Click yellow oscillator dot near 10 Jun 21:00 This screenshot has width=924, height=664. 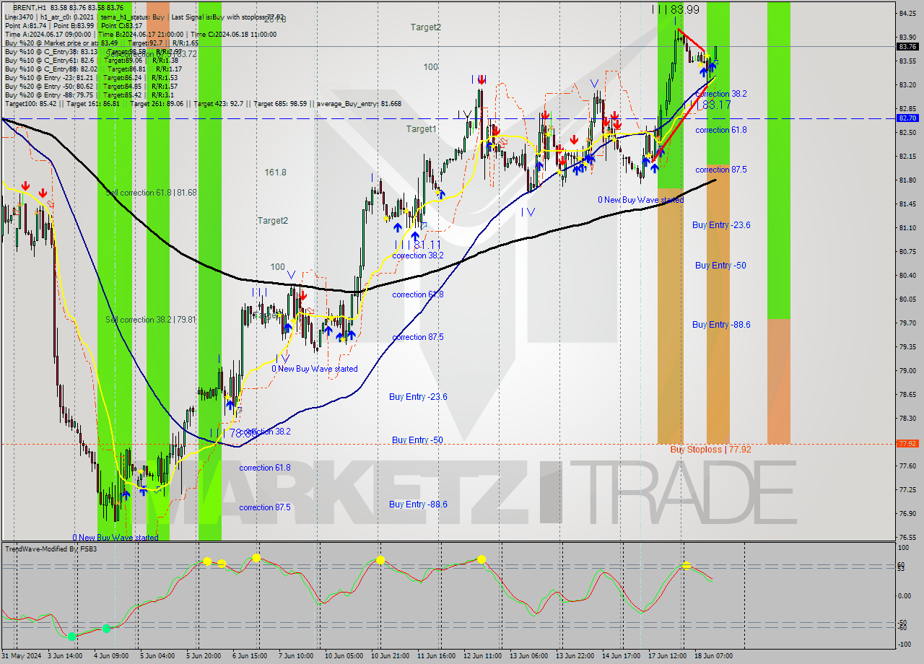(380, 560)
